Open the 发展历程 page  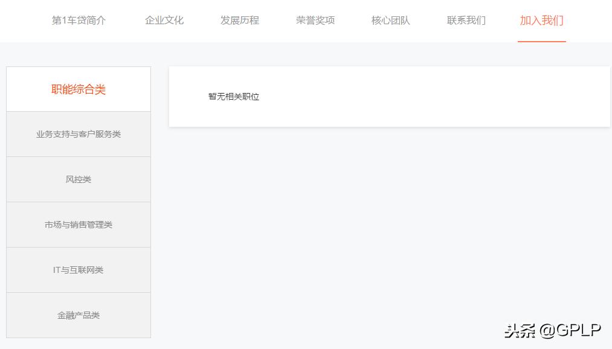[x=239, y=20]
